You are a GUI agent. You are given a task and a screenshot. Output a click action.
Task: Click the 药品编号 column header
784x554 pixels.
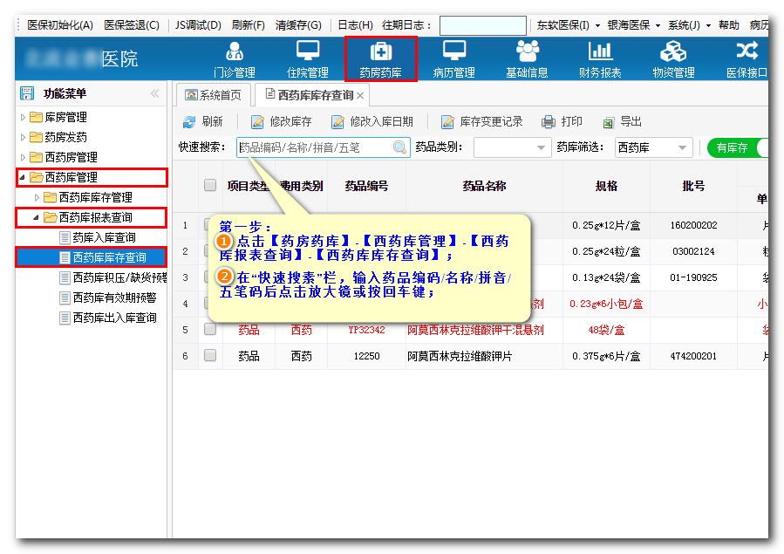pyautogui.click(x=366, y=186)
